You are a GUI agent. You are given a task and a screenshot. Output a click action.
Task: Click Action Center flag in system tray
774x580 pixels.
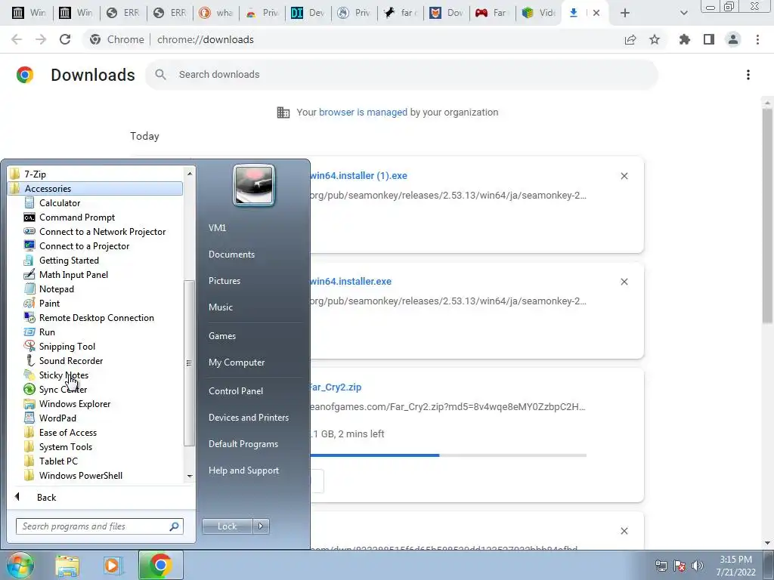(x=680, y=566)
